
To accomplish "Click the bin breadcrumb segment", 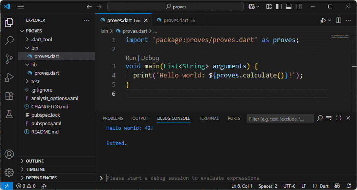I will 105,31.
